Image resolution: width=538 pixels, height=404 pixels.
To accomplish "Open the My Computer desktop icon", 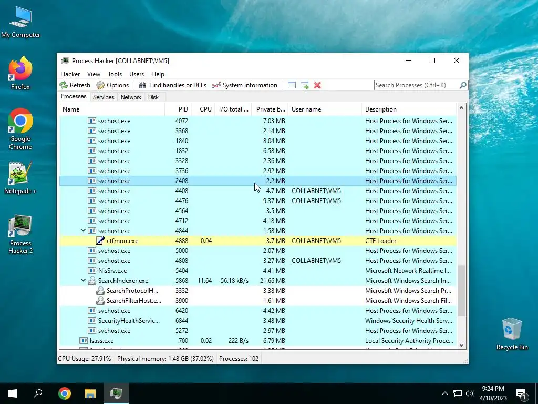I will [20, 21].
